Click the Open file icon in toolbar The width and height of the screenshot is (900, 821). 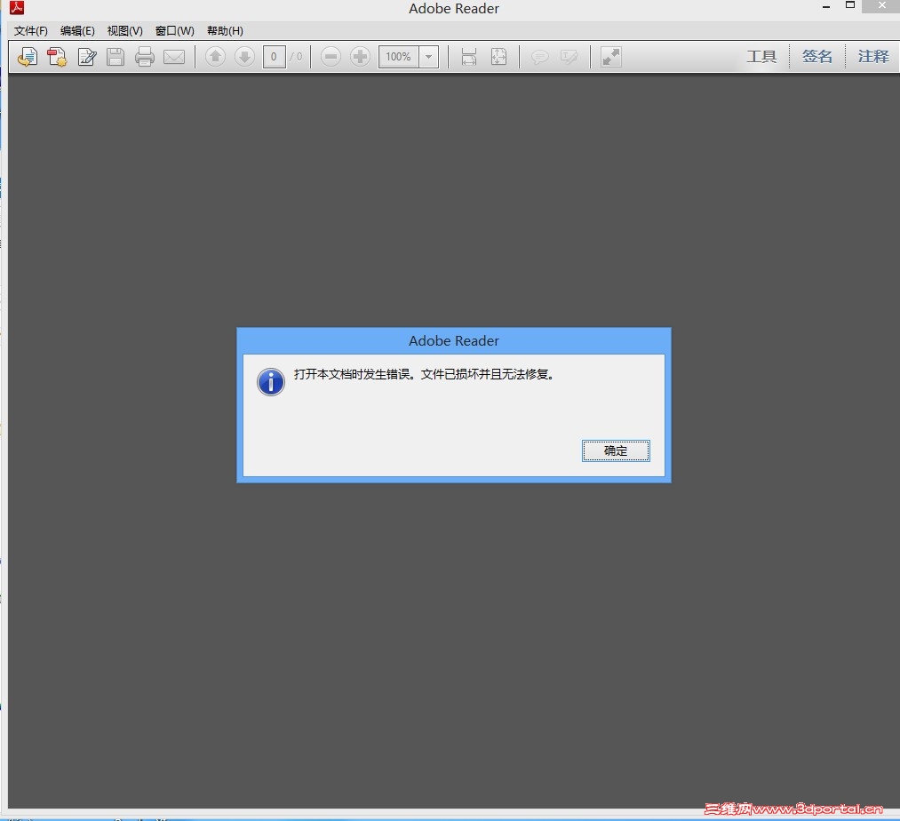click(27, 57)
